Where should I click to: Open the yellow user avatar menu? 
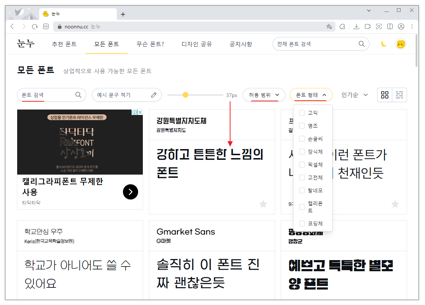tap(401, 44)
